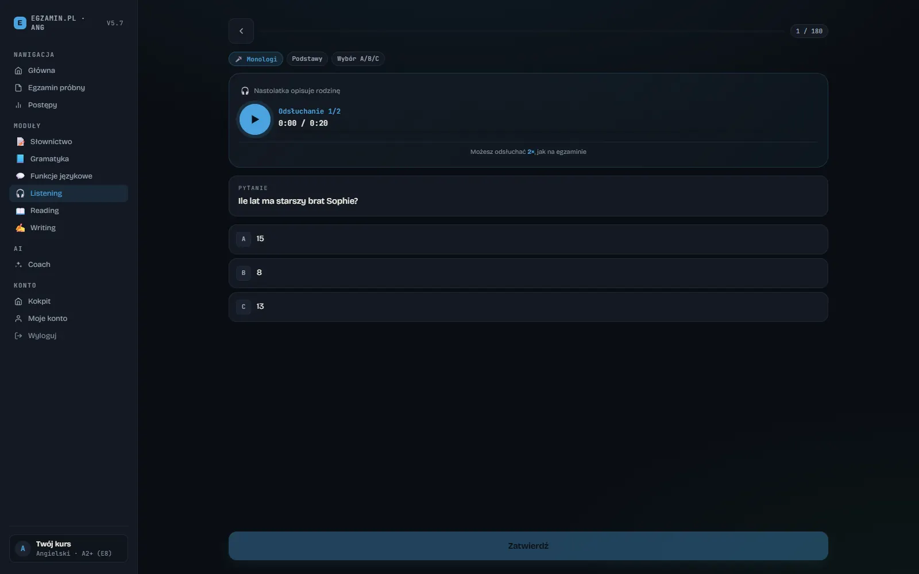Select answer A: 15
This screenshot has height=574, width=919.
coord(528,239)
